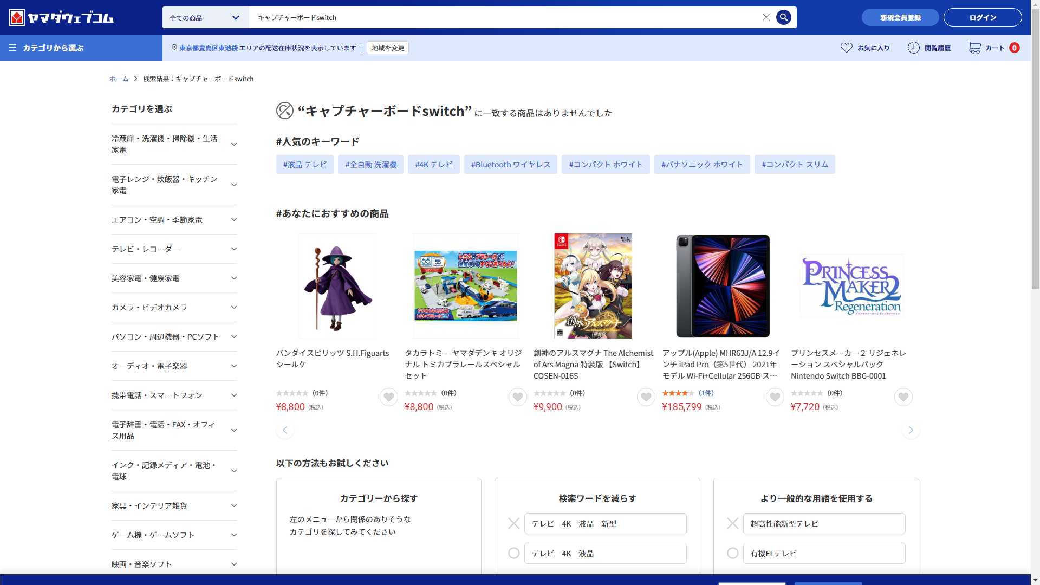Click ホーム breadcrumb link
This screenshot has height=585, width=1040.
tap(119, 79)
